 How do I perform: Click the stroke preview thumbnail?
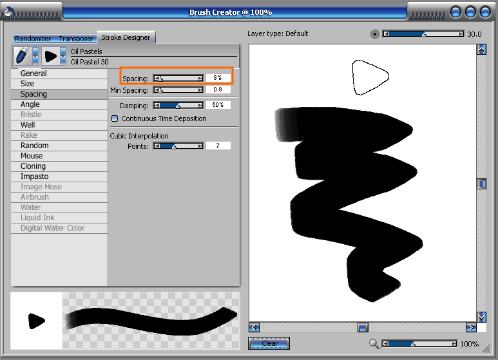point(151,321)
